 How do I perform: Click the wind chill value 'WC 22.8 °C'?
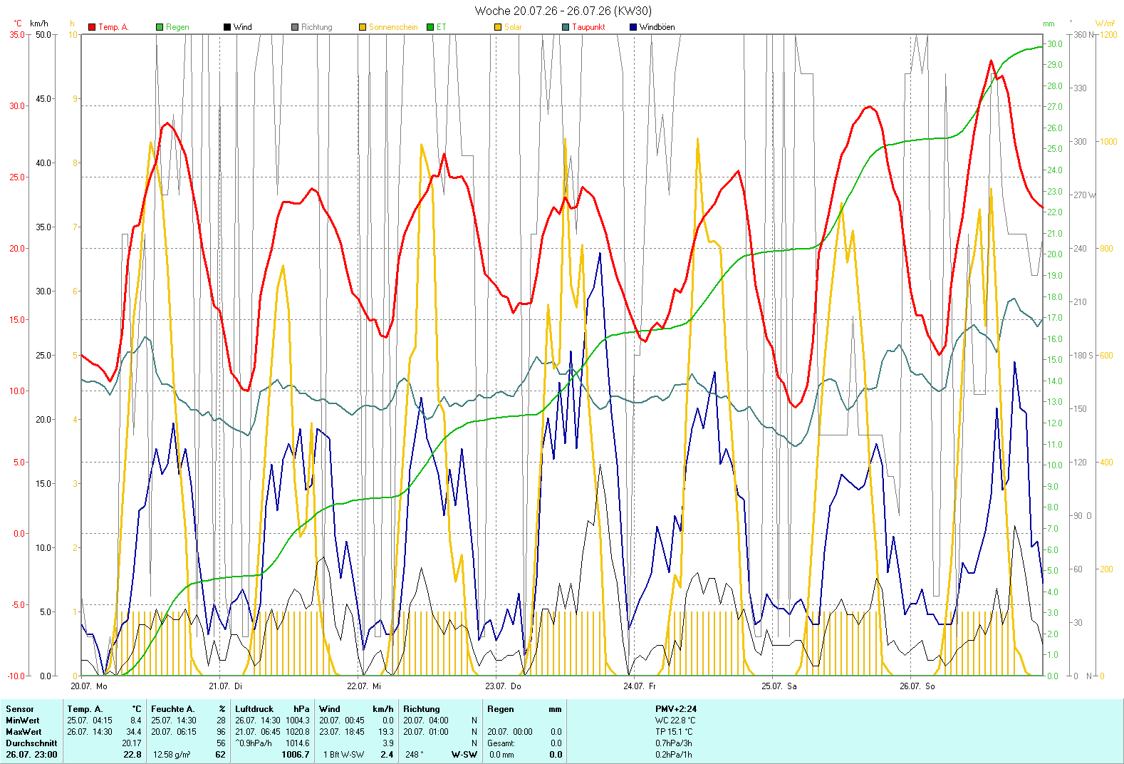pos(675,721)
